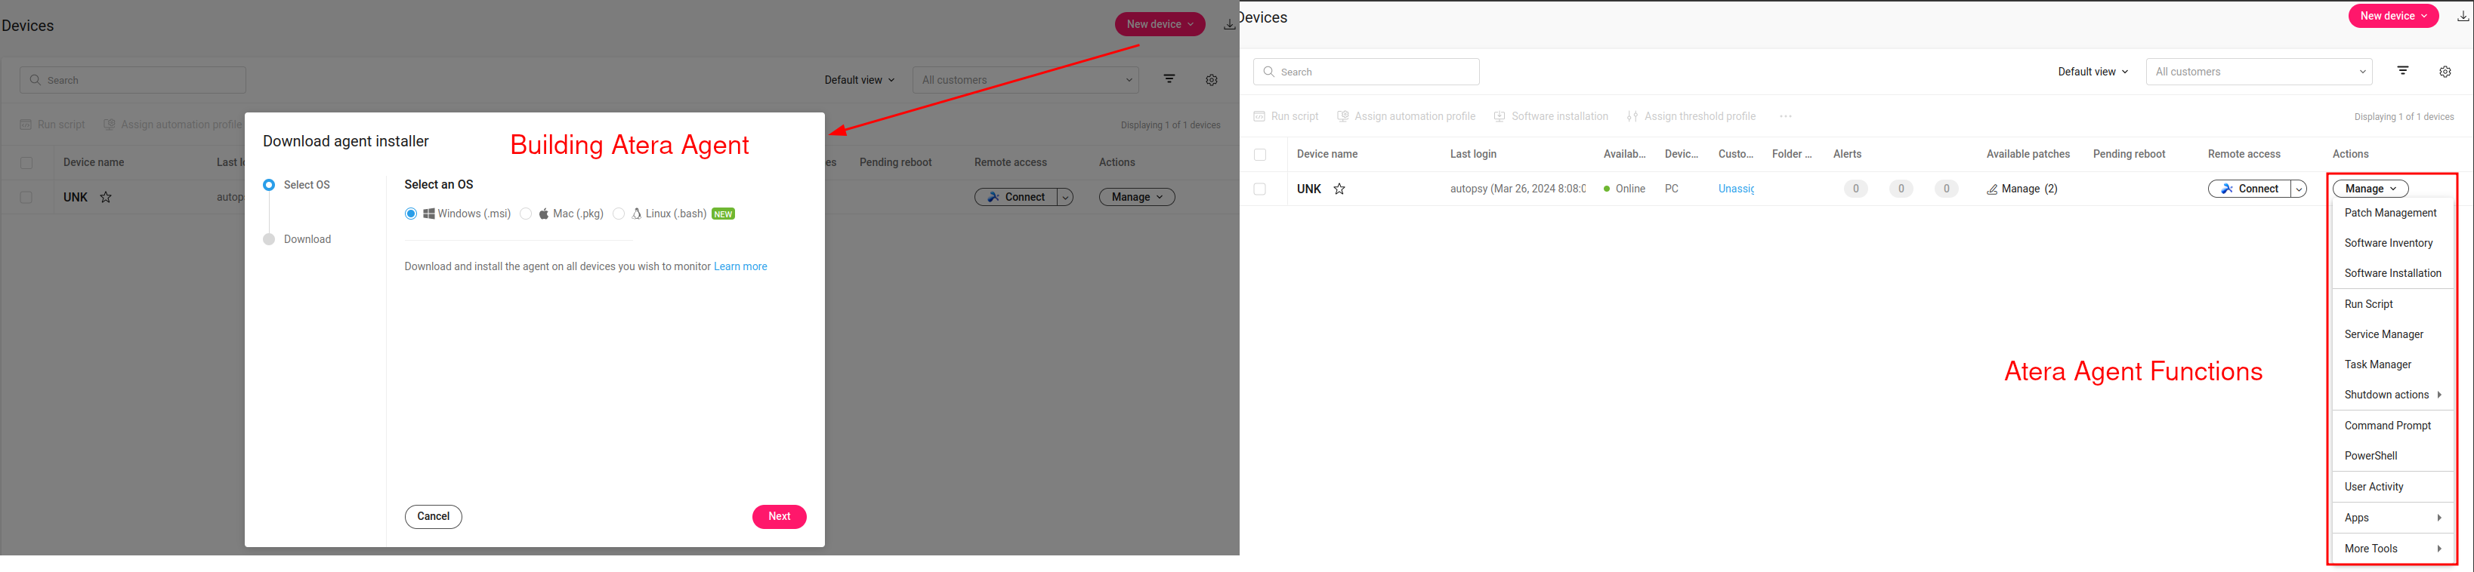
Task: Click the NEW badge beside Linux option
Action: (x=723, y=214)
